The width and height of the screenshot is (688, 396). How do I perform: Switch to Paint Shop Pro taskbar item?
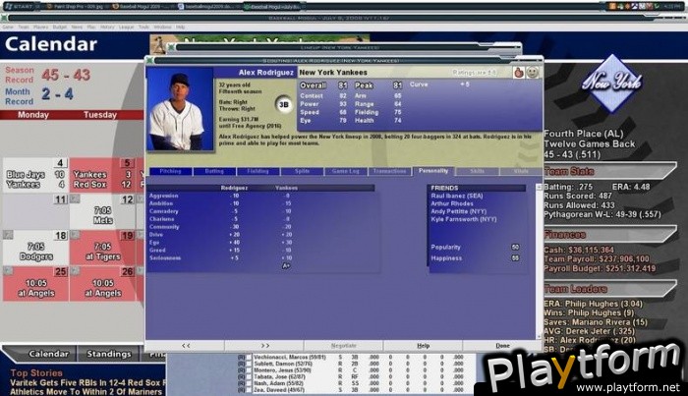click(x=74, y=7)
